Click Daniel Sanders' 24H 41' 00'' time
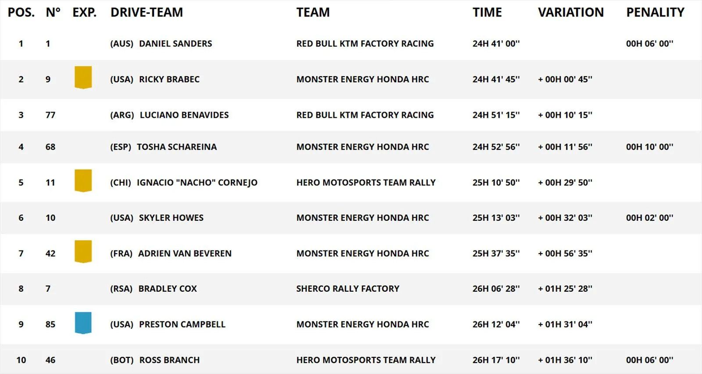Image resolution: width=702 pixels, height=374 pixels. (x=496, y=44)
